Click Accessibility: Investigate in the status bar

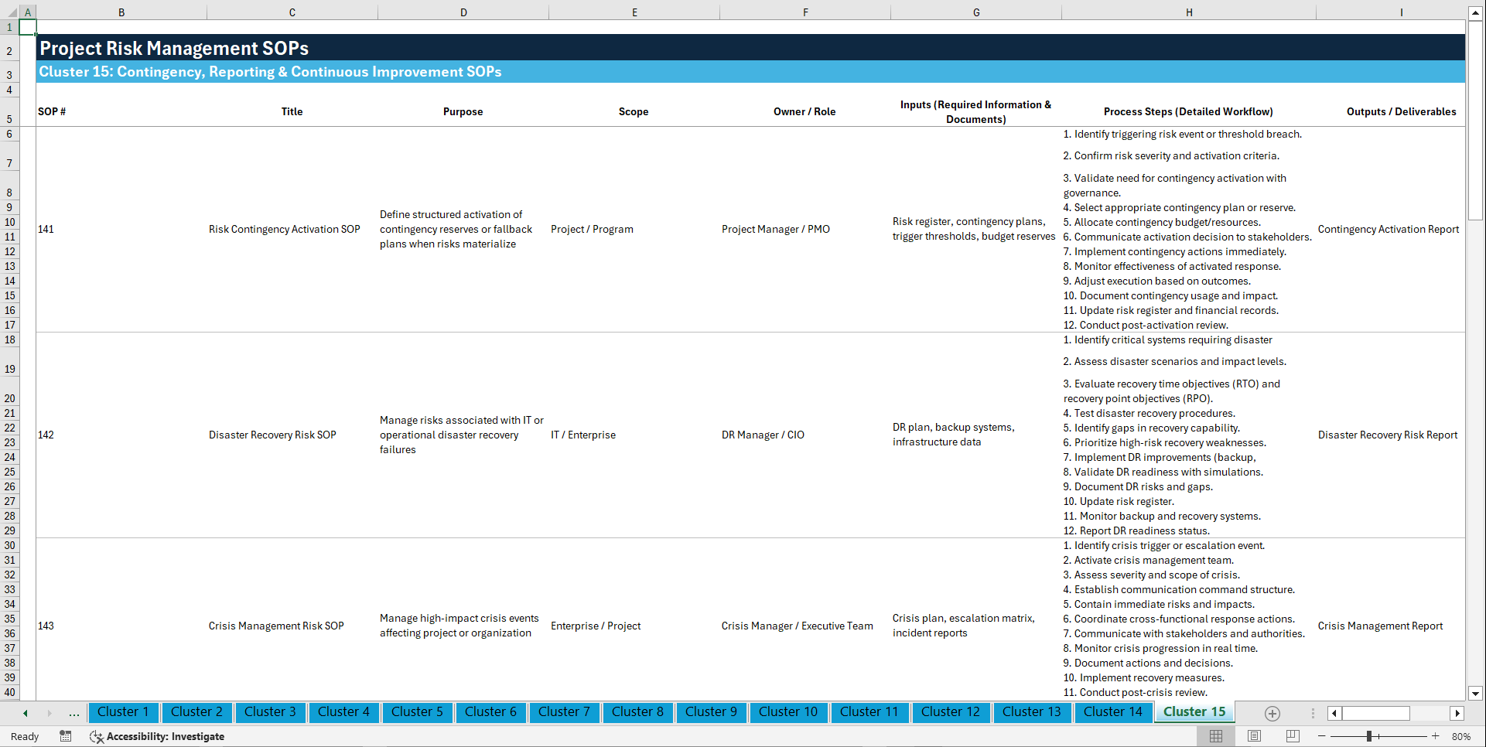pos(165,736)
